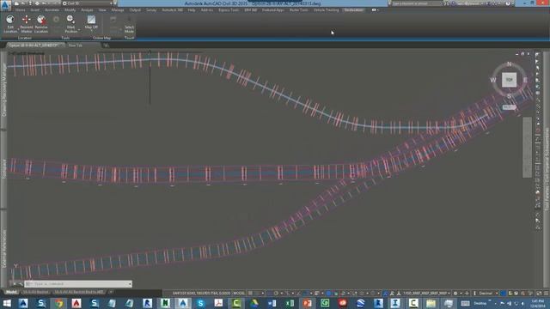Click the help search input field
This screenshot has height=309, width=550.
point(416,3)
